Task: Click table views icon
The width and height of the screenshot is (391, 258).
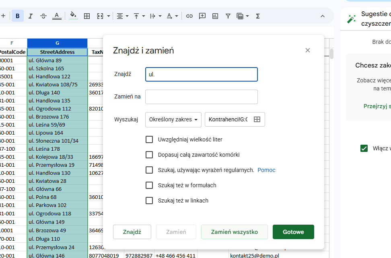Action: click(240, 16)
